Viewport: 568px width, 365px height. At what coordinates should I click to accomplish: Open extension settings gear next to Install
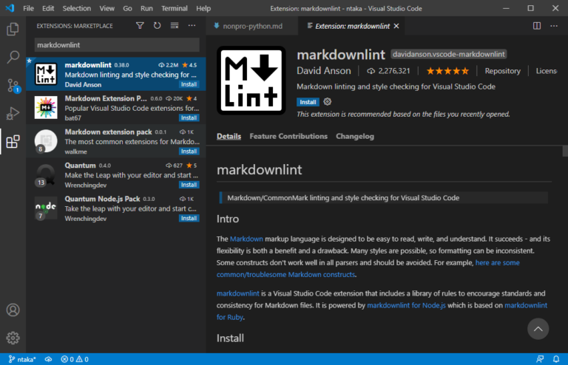327,102
